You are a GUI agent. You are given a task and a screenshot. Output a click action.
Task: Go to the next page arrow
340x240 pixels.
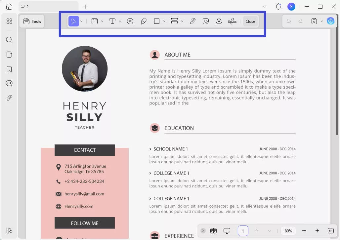(270, 231)
